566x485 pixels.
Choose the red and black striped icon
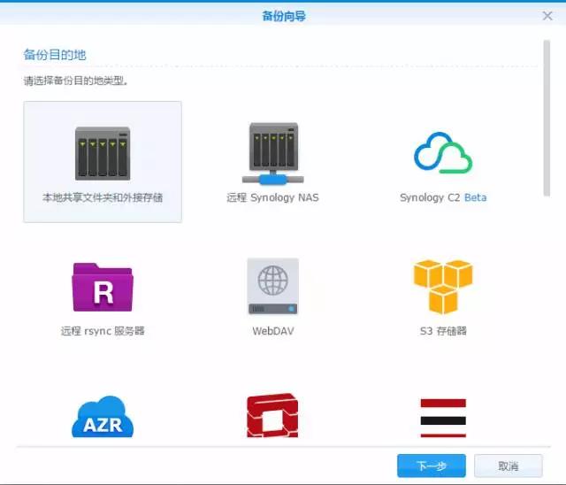[443, 418]
